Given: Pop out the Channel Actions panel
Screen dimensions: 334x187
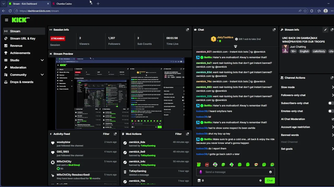Looking at the screenshot, I should [x=332, y=78].
